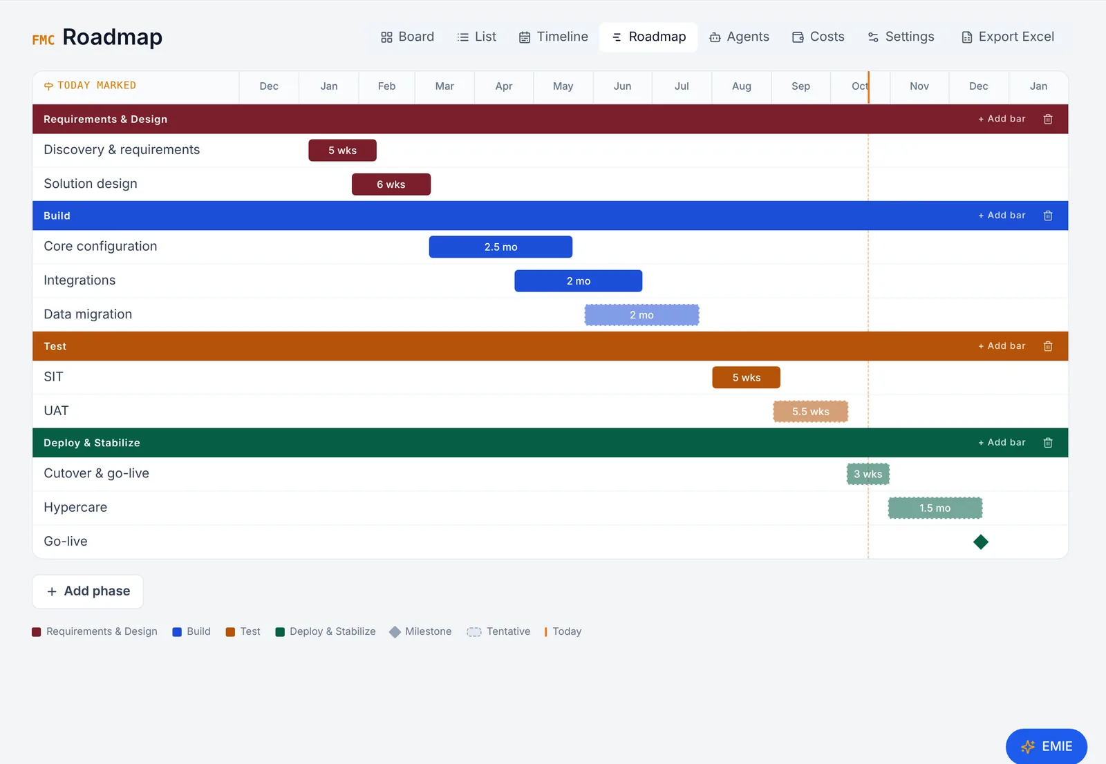Image resolution: width=1106 pixels, height=764 pixels.
Task: Open the Timeline tab
Action: (553, 37)
